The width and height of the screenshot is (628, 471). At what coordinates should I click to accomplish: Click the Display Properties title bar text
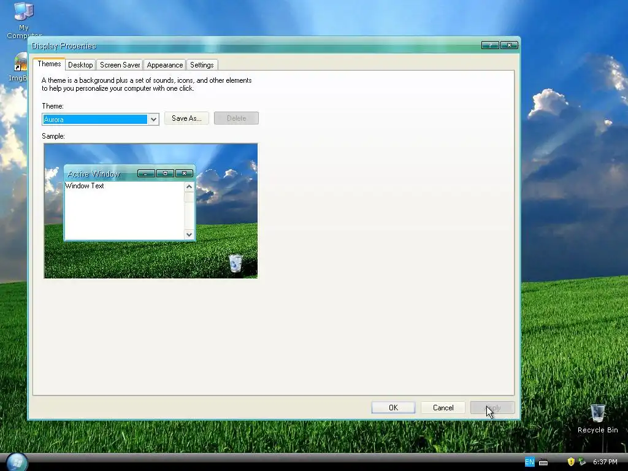(64, 45)
